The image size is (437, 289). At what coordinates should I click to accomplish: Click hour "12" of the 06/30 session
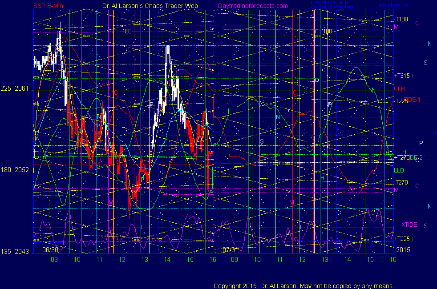(122, 260)
